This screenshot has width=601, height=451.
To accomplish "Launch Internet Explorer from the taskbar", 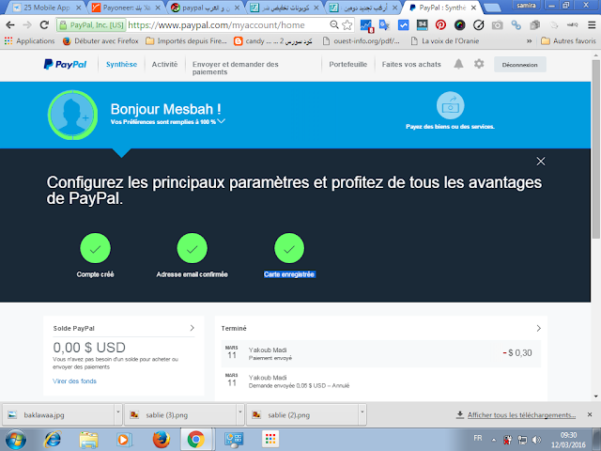I will tap(53, 440).
